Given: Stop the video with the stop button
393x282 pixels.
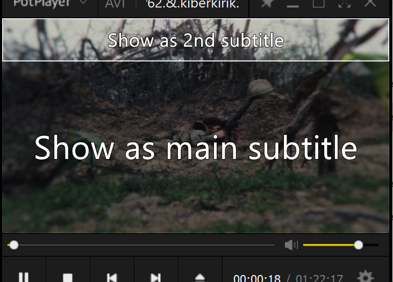Looking at the screenshot, I should [68, 278].
